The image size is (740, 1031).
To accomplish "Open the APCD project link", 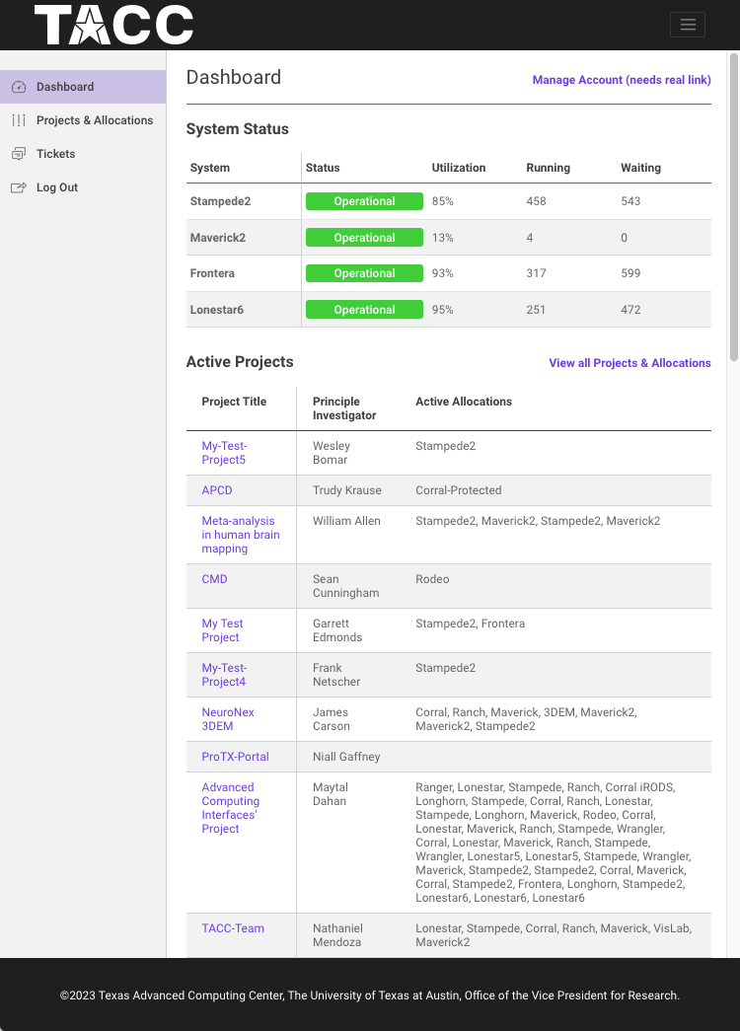I will 217,490.
